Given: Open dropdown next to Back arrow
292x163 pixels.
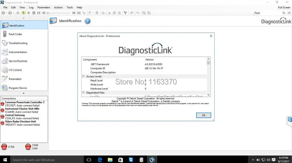Looking at the screenshot, I should pyautogui.click(x=6, y=13).
